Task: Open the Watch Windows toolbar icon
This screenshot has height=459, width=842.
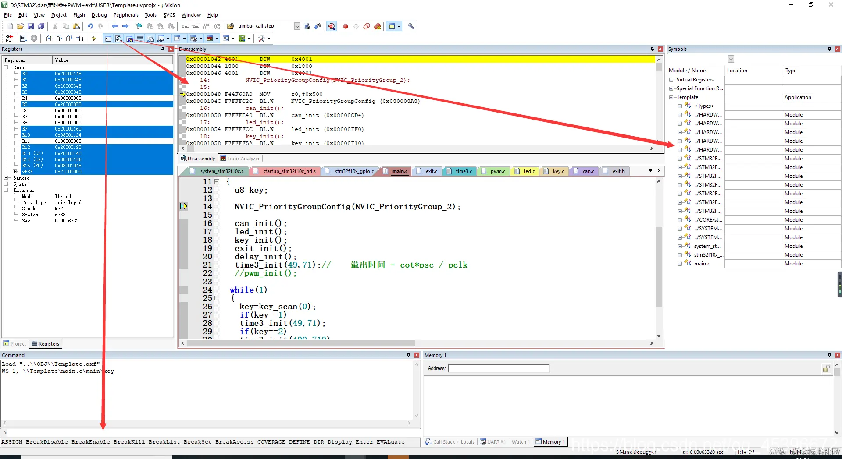Action: (x=161, y=39)
